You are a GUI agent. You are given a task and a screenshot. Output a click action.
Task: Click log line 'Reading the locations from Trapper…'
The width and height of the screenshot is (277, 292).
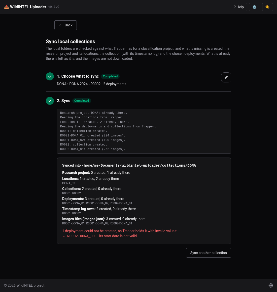pyautogui.click(x=92, y=117)
